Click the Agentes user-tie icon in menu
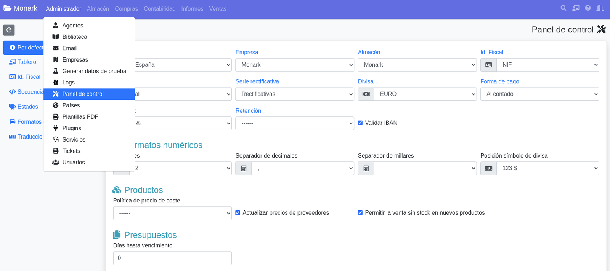 click(x=56, y=26)
